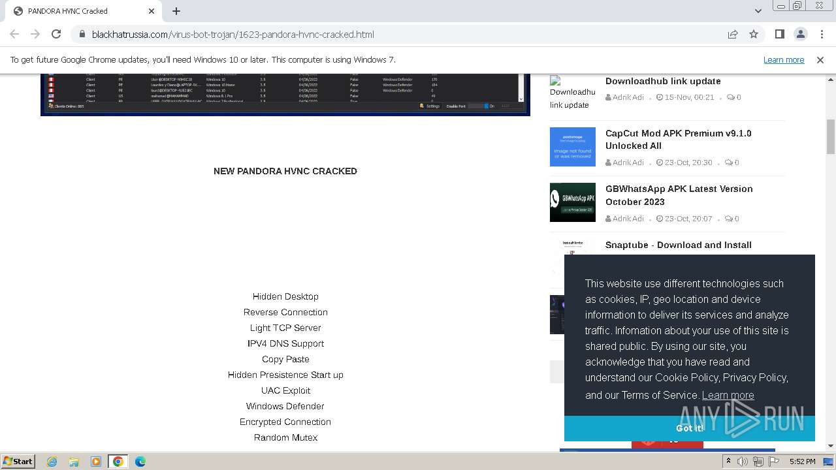836x470 pixels.
Task: Click the 23-Oct, 20:07 date
Action: (688, 219)
